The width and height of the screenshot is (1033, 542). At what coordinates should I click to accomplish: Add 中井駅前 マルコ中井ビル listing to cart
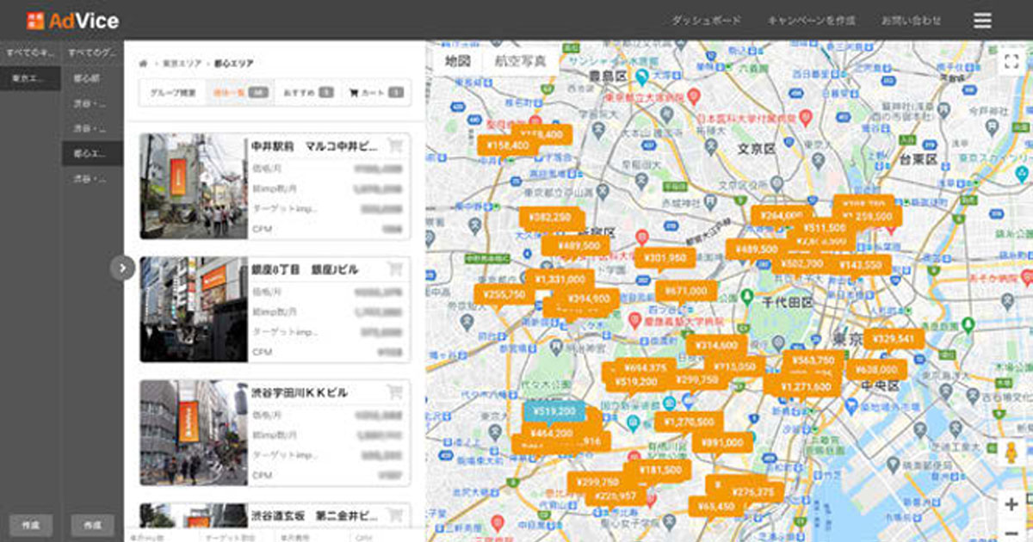click(395, 145)
